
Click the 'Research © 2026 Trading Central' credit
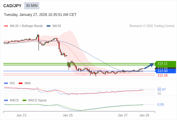pyautogui.click(x=152, y=26)
